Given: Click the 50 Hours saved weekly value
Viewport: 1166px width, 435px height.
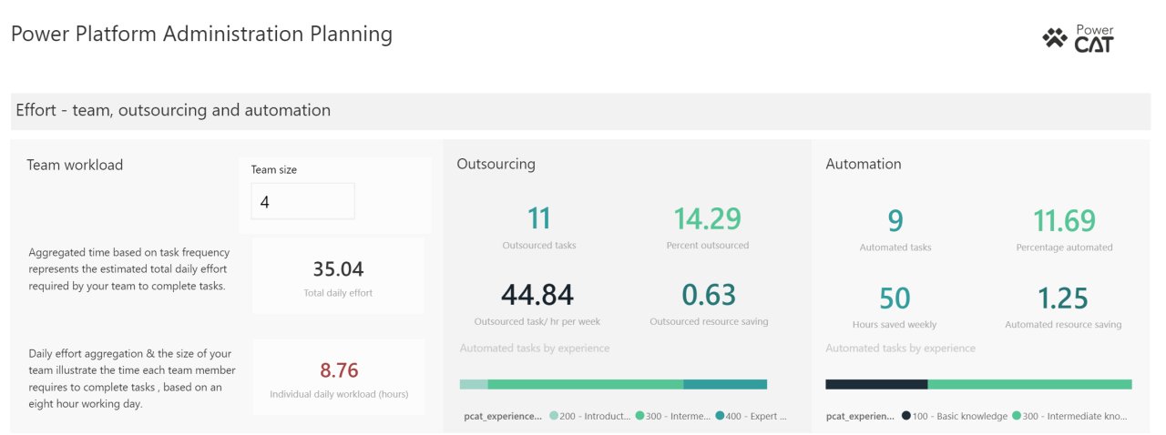Looking at the screenshot, I should pos(895,298).
